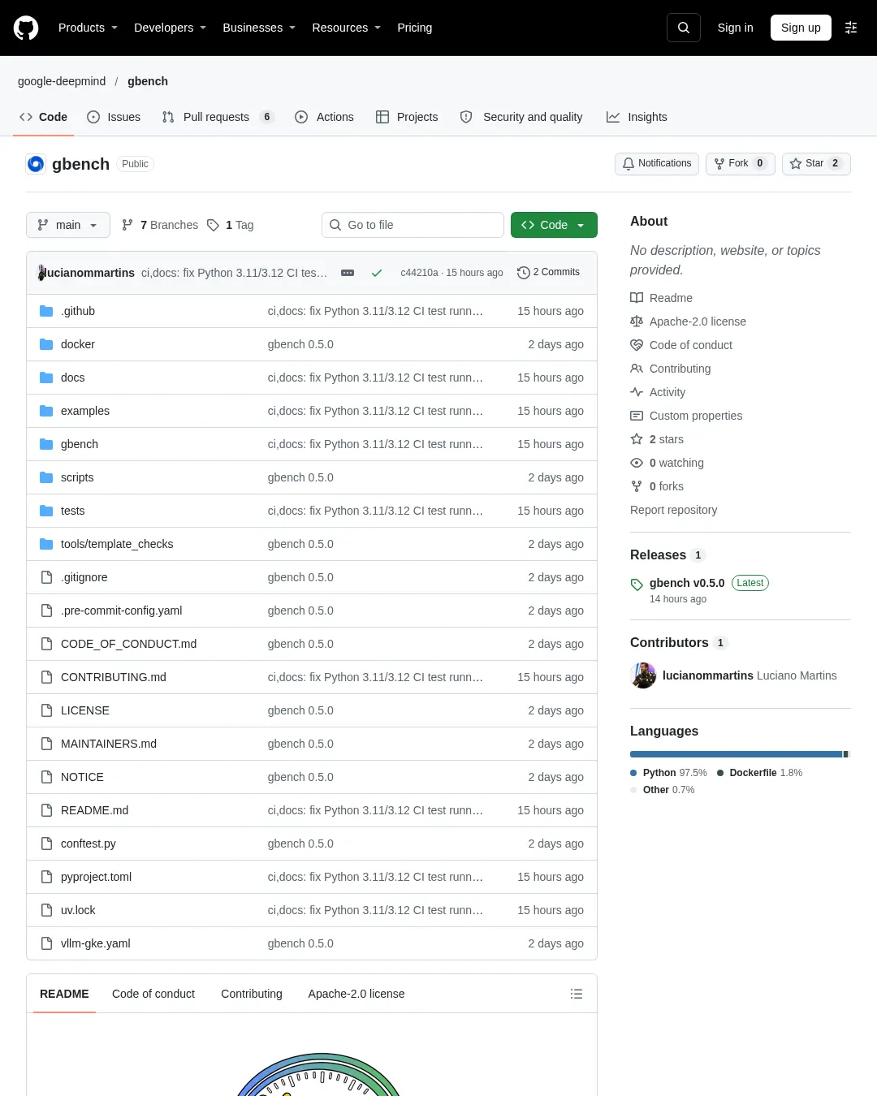The width and height of the screenshot is (877, 1096).
Task: Click the Readme book icon in About
Action: pos(637,298)
